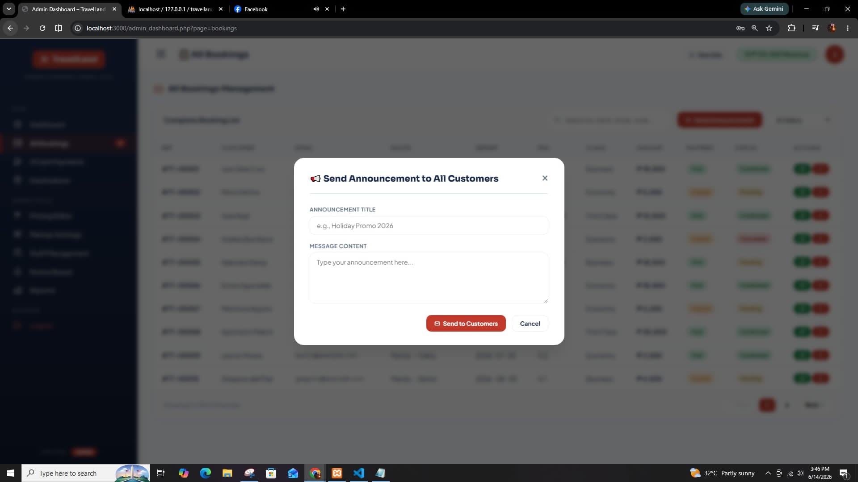
Task: Focus the Message Content text area
Action: (x=429, y=278)
